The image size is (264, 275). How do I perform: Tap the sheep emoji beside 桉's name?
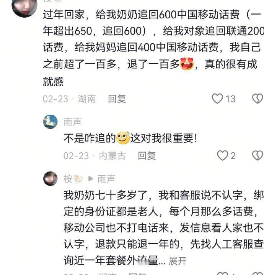tap(78, 179)
